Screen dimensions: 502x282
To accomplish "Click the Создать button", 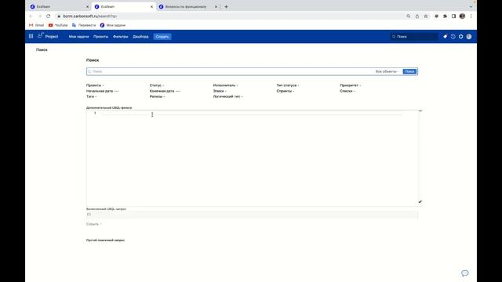I will [x=162, y=37].
